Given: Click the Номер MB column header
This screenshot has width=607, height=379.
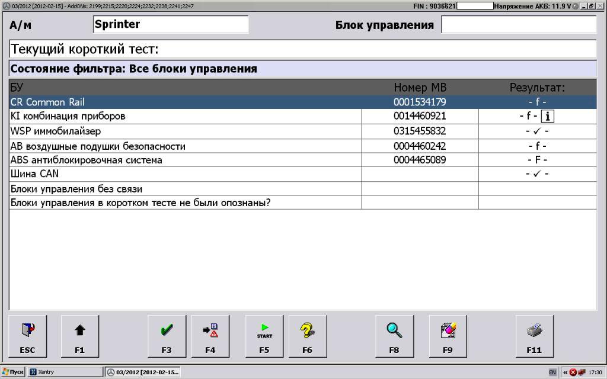Looking at the screenshot, I should point(420,88).
